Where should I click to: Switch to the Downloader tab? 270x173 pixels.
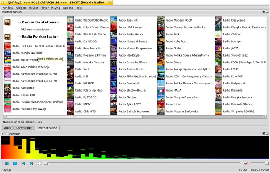tap(24, 128)
